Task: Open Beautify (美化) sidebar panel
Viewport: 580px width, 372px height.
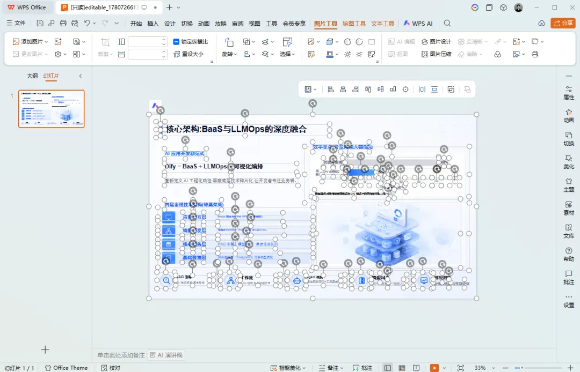Action: point(569,162)
